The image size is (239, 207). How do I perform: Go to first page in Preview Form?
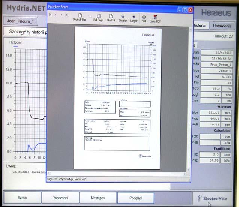point(50,15)
